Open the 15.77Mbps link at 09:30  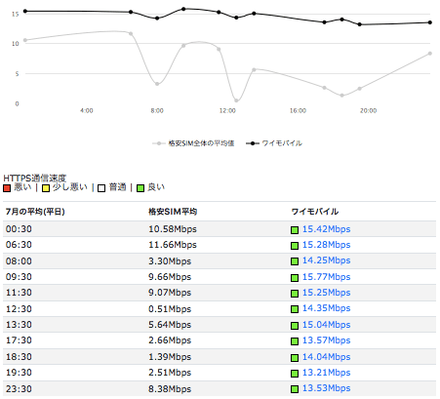coord(326,277)
